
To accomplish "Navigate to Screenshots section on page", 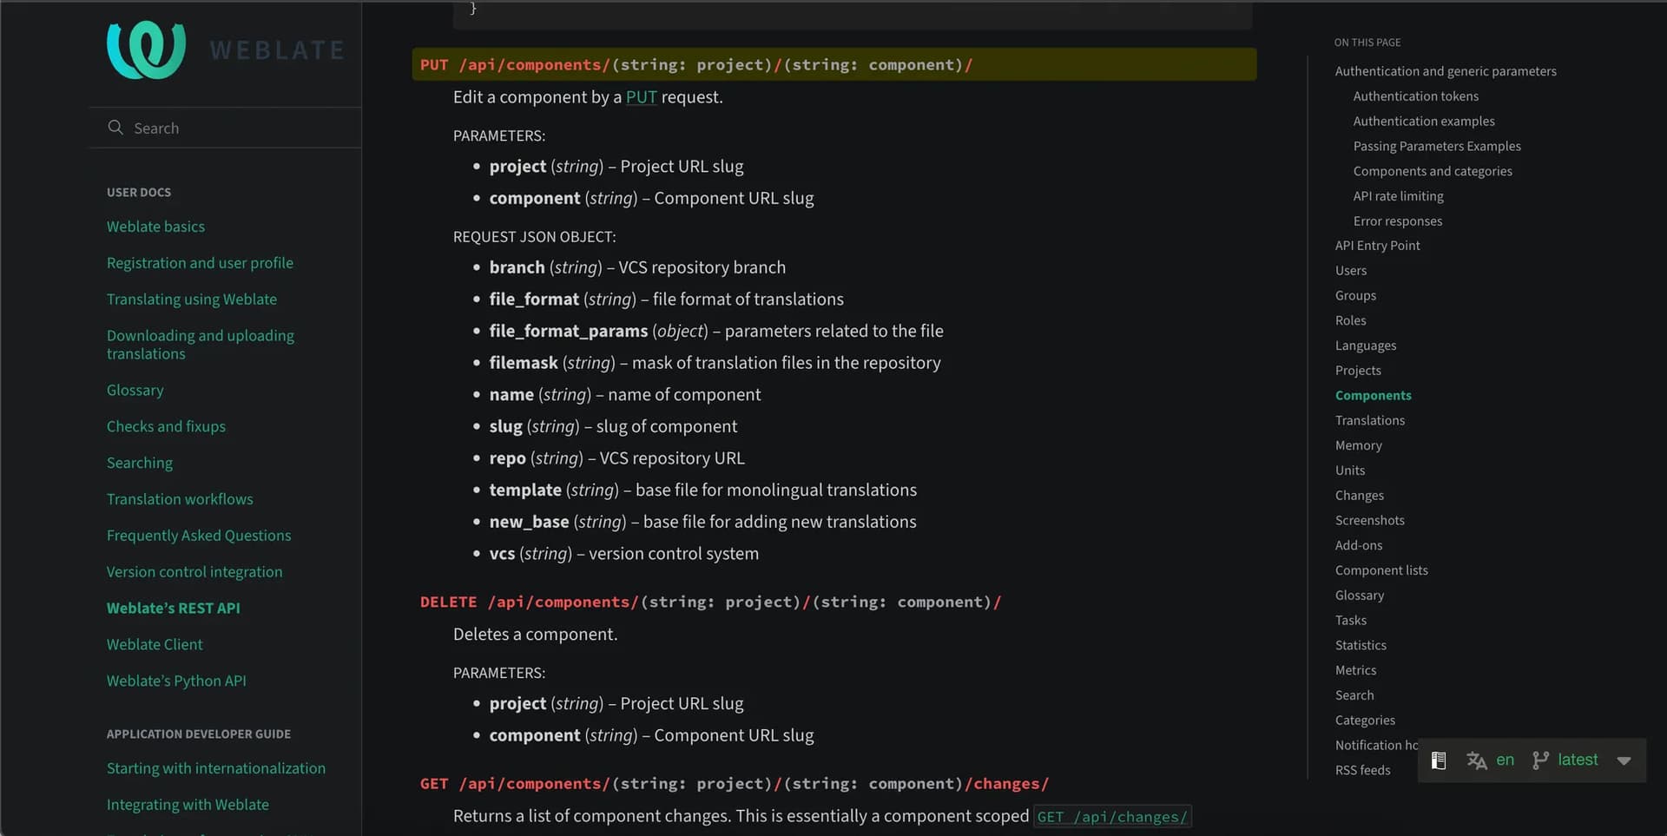I will point(1369,521).
